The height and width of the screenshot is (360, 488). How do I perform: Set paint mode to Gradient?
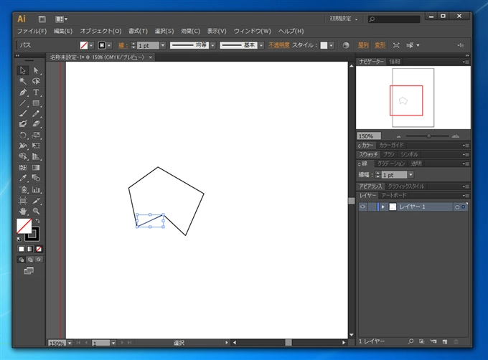(30, 249)
